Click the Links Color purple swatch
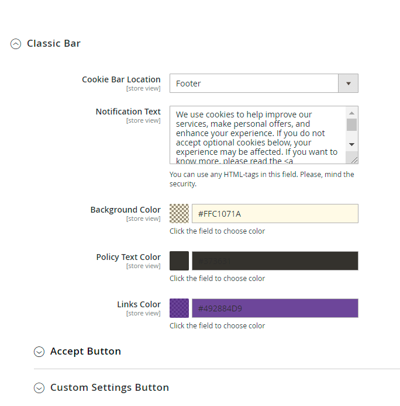 click(179, 308)
